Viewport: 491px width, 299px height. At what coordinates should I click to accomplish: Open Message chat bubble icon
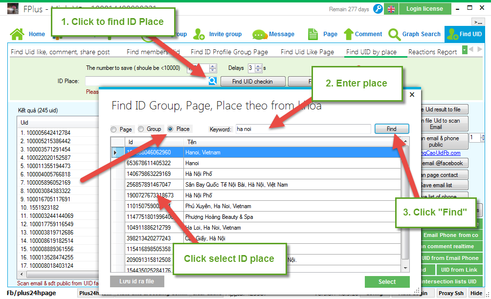click(x=259, y=34)
